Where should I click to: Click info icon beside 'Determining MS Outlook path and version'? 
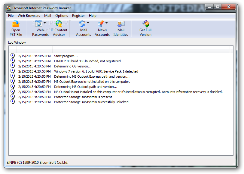pyautogui.click(x=13, y=86)
